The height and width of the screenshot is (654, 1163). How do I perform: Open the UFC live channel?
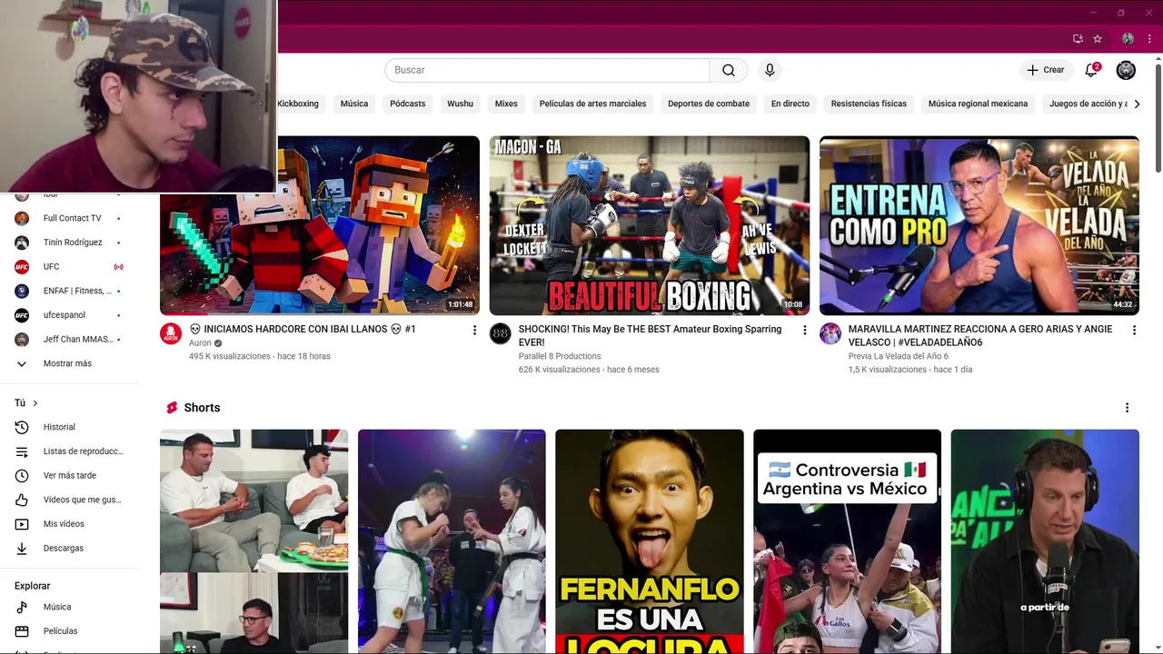click(x=69, y=266)
